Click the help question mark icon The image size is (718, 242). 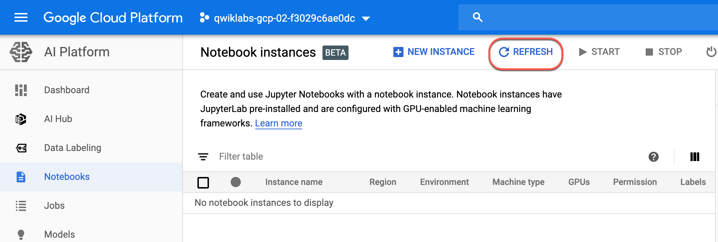(x=654, y=157)
